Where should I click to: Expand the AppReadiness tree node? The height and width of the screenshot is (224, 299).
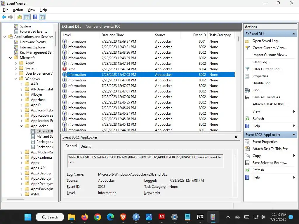[22, 157]
